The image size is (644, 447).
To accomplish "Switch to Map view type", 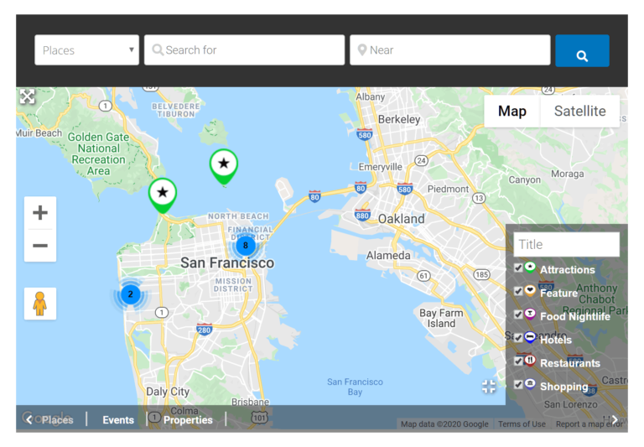I will pos(512,111).
